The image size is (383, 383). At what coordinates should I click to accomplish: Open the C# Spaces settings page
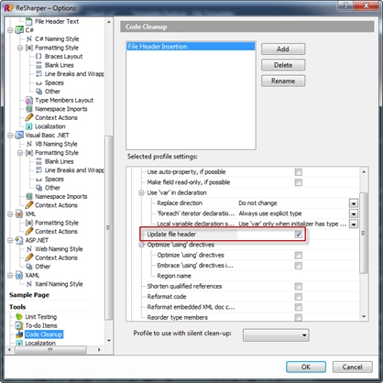click(54, 82)
